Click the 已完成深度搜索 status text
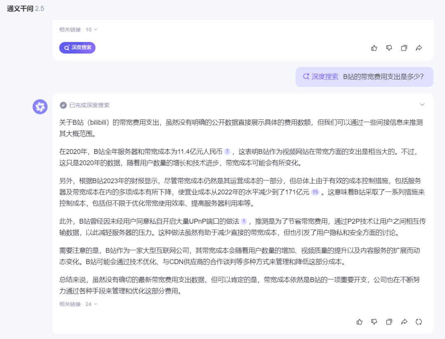Screen dimensions: 445x339 coord(89,105)
